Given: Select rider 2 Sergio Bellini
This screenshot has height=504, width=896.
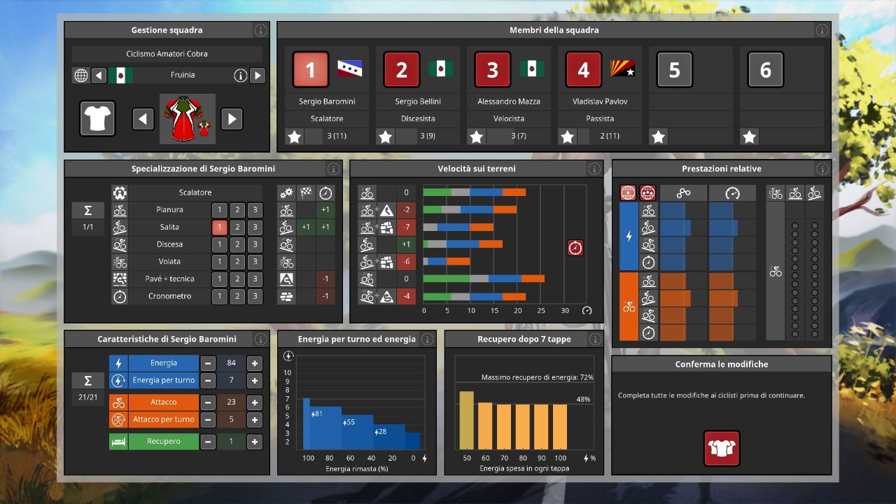Looking at the screenshot, I should tap(401, 70).
